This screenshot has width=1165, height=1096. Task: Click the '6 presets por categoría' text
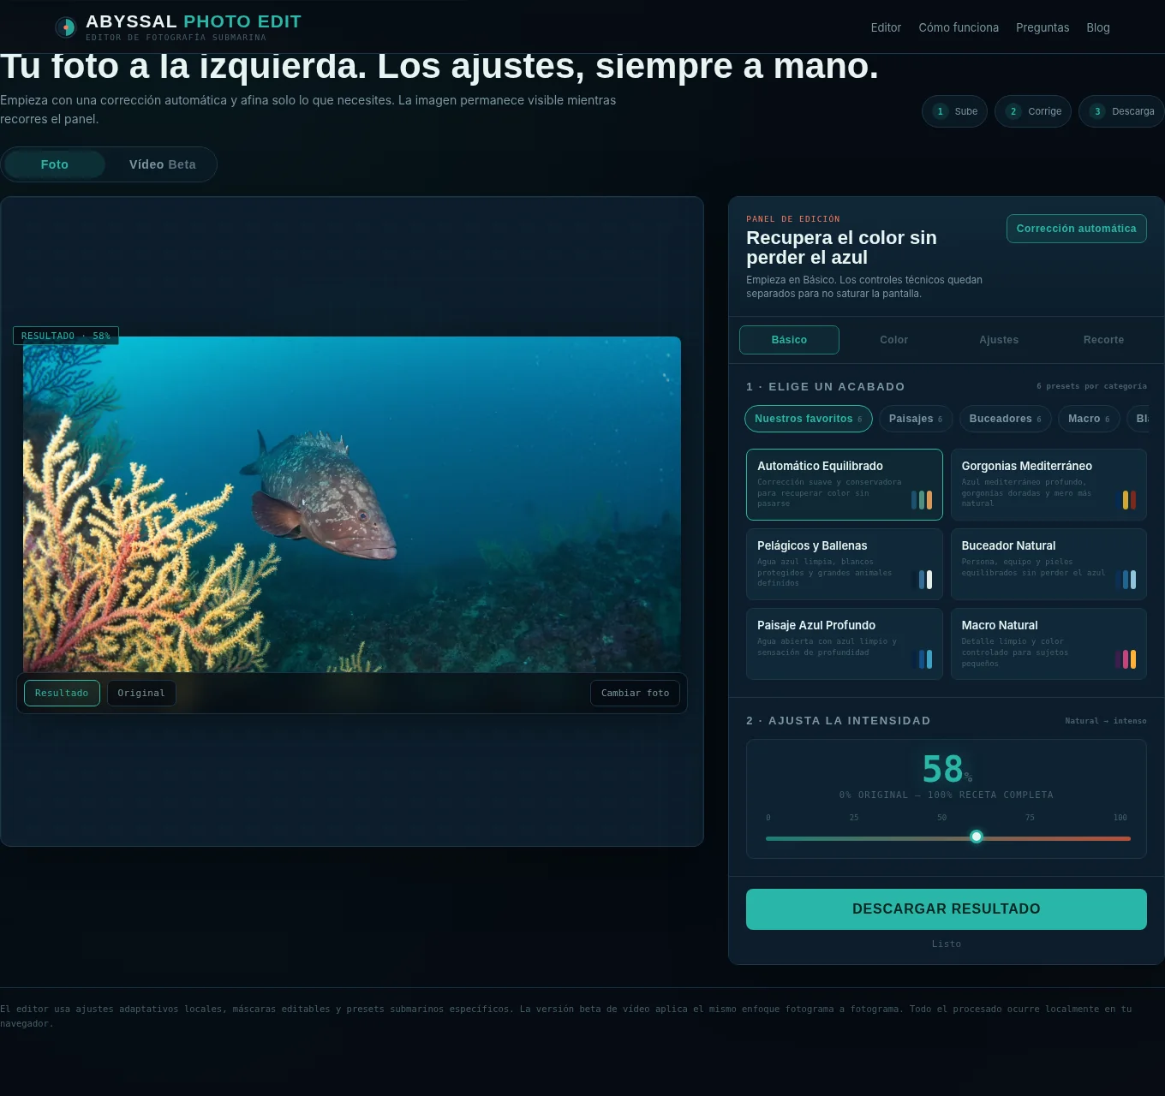(x=1091, y=386)
